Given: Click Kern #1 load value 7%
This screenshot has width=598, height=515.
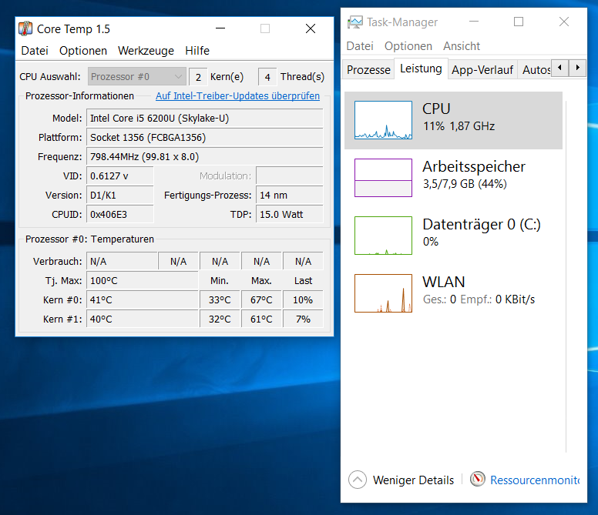Looking at the screenshot, I should (303, 319).
